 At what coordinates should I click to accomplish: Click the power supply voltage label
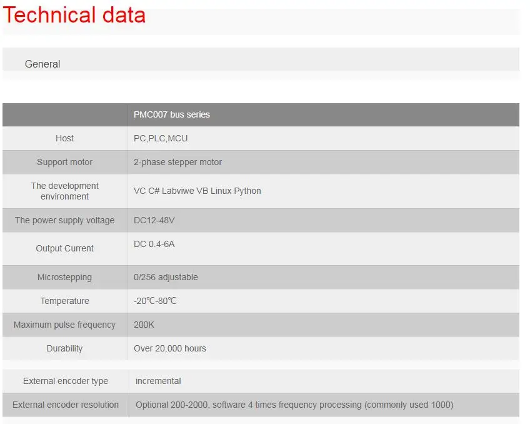pyautogui.click(x=64, y=221)
